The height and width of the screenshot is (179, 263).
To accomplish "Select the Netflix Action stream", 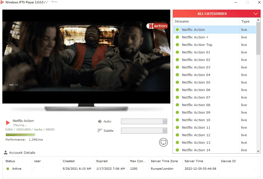I will click(x=215, y=30).
